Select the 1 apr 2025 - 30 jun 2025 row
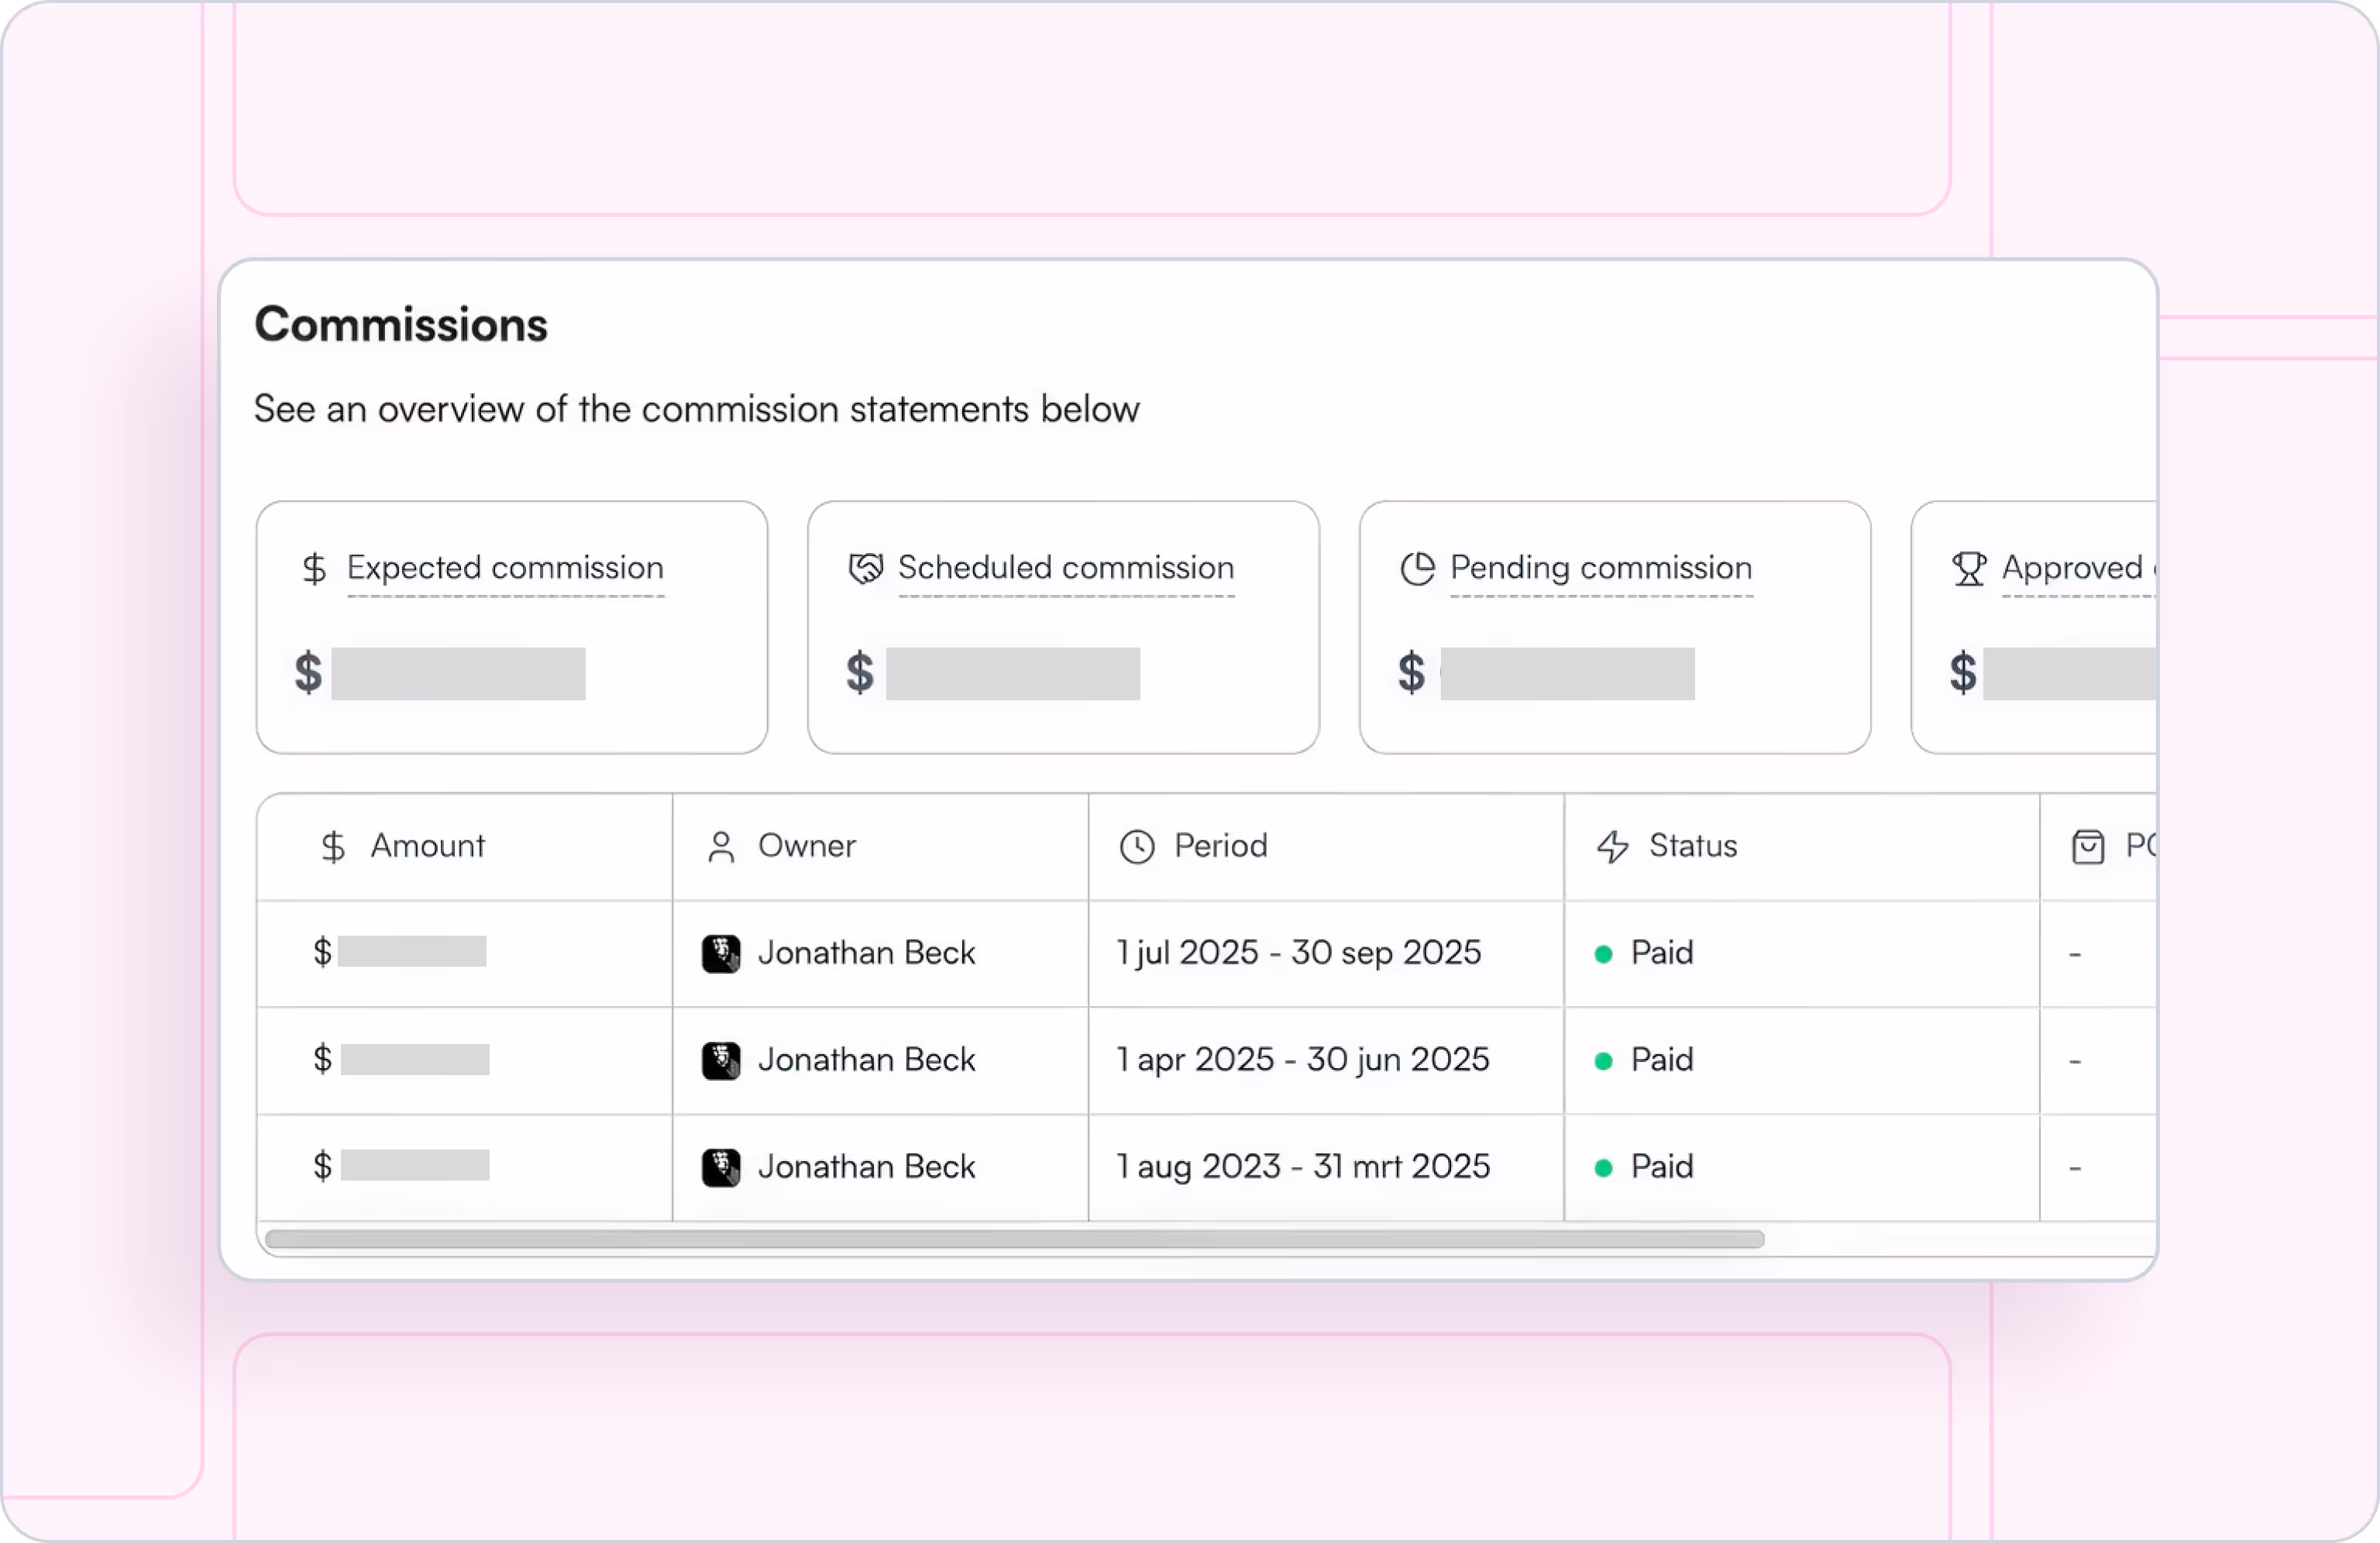This screenshot has height=1543, width=2380. [1302, 1060]
